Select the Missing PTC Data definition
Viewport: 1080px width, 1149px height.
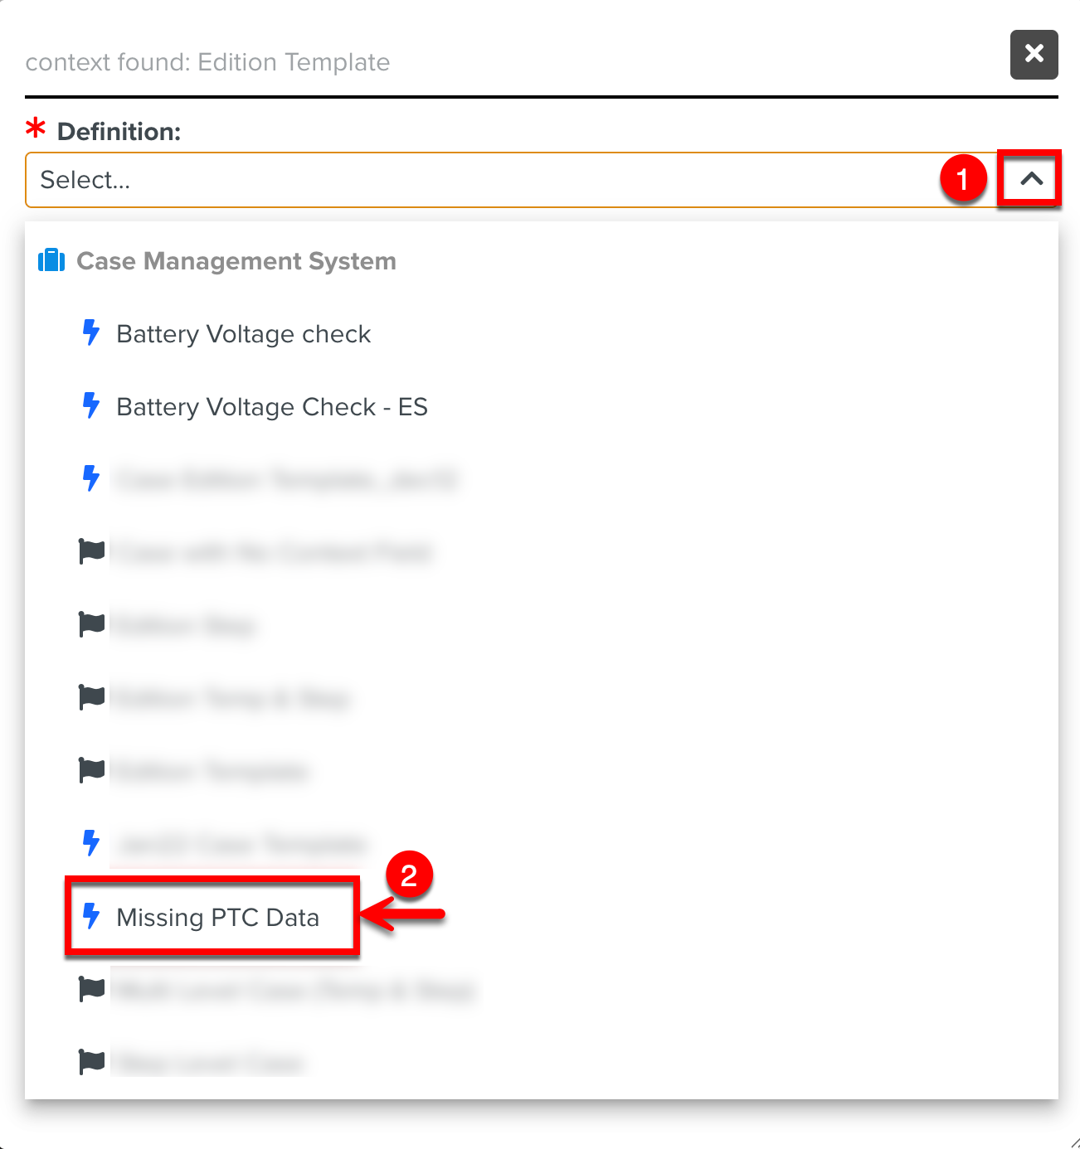[x=217, y=918]
